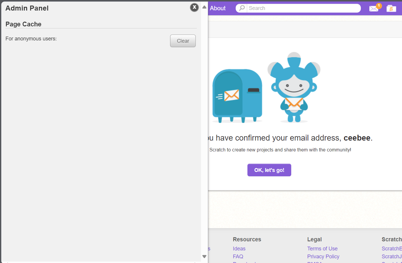Image resolution: width=402 pixels, height=263 pixels.
Task: Open the About menu item
Action: [218, 8]
